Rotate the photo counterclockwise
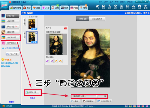Viewport: 150px width, 108px height. click(x=56, y=61)
